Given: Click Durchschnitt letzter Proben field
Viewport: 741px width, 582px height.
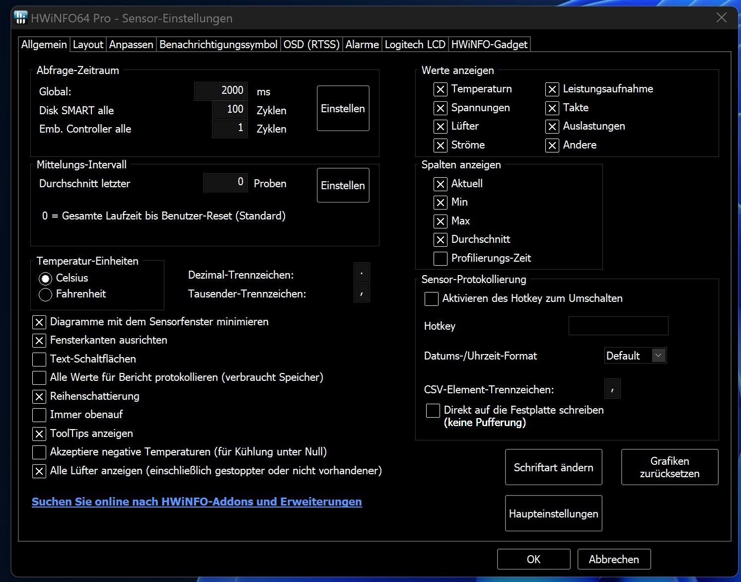Looking at the screenshot, I should tap(225, 183).
